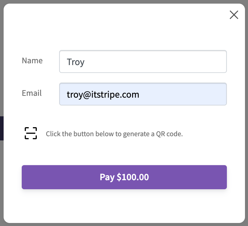Click the Name field label
The width and height of the screenshot is (248, 226).
(x=32, y=61)
